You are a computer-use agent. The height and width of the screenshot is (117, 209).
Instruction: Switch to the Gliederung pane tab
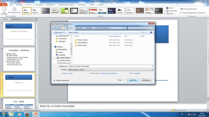(16, 19)
